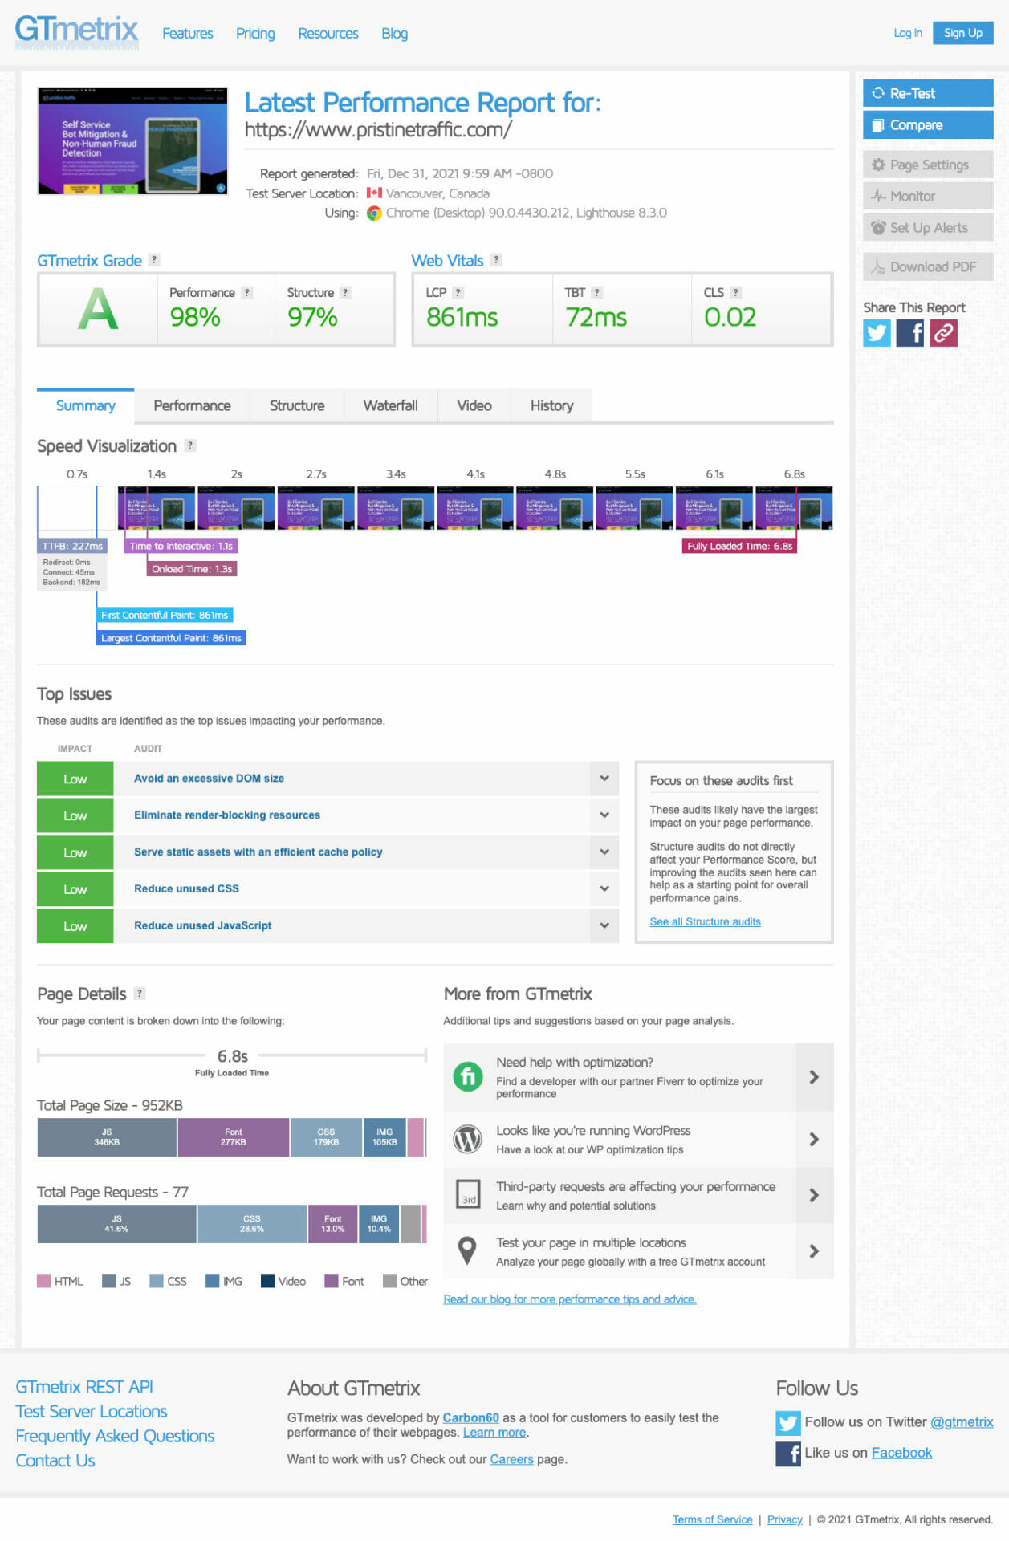Click LCP help question mark
The height and width of the screenshot is (1541, 1009).
pos(458,293)
